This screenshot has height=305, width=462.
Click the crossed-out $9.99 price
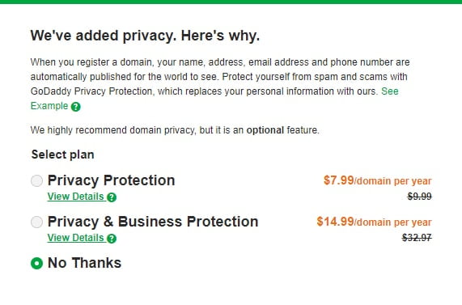420,197
